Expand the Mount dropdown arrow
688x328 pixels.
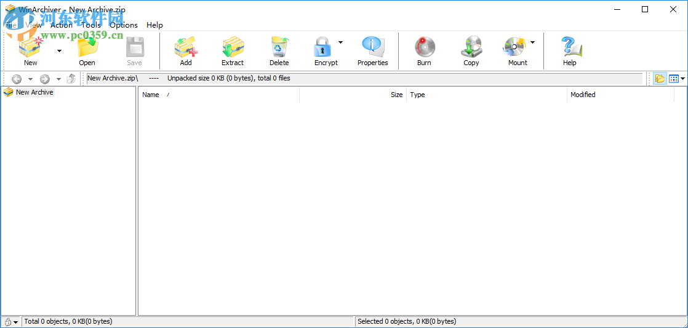pyautogui.click(x=533, y=42)
